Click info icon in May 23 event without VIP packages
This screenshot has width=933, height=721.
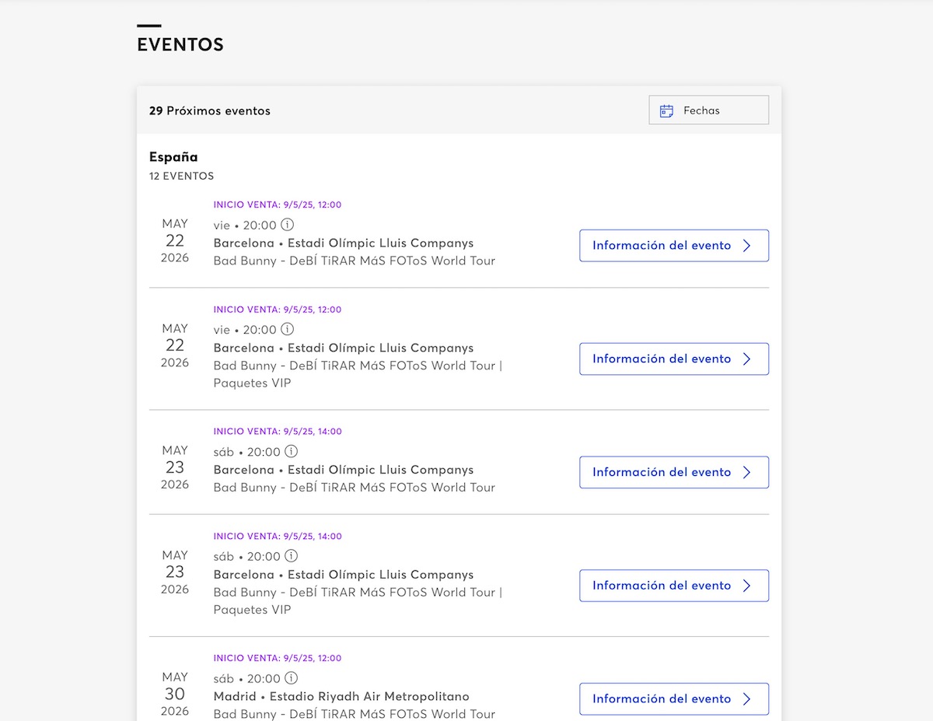tap(291, 451)
